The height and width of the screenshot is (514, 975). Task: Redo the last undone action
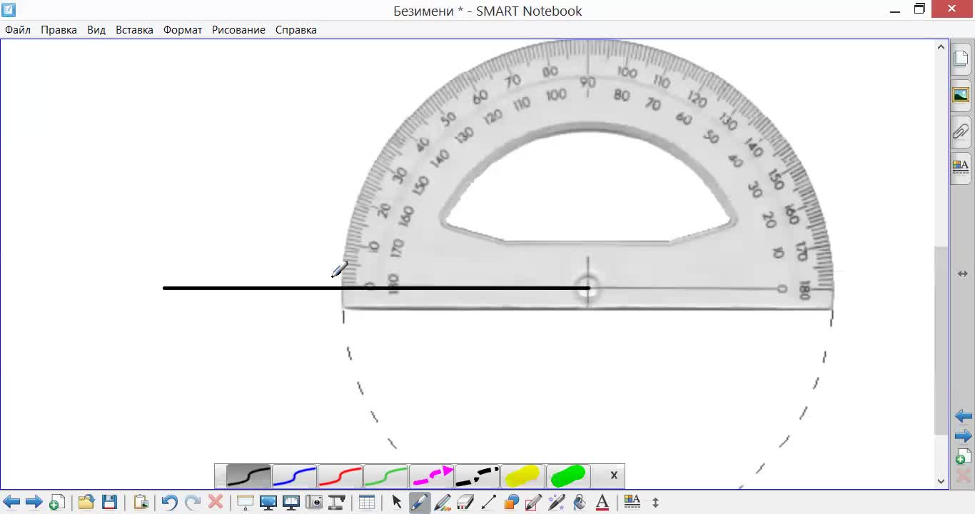pos(192,502)
